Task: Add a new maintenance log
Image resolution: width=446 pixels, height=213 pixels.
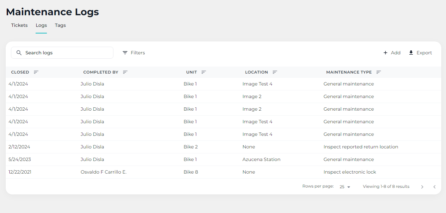Action: (x=392, y=53)
